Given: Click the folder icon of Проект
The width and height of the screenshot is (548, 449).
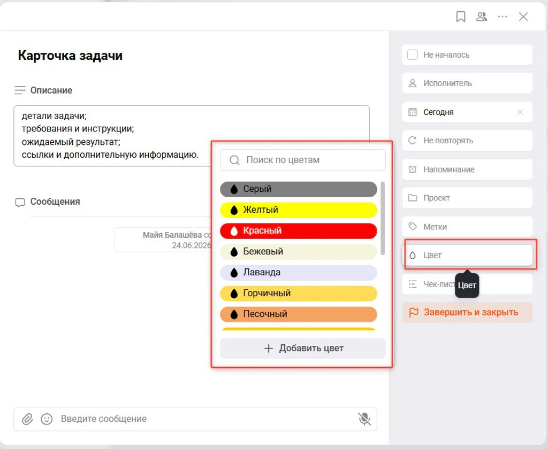Looking at the screenshot, I should 413,198.
